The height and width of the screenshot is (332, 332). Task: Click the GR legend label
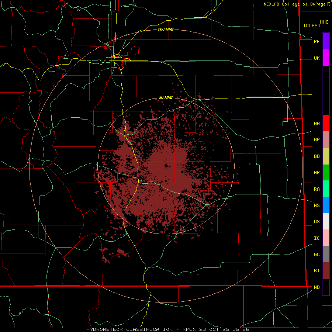tap(317, 140)
